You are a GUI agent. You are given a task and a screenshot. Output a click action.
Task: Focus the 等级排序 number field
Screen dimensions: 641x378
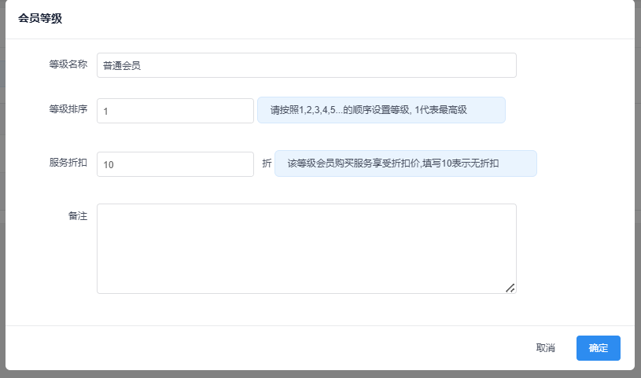pos(175,111)
